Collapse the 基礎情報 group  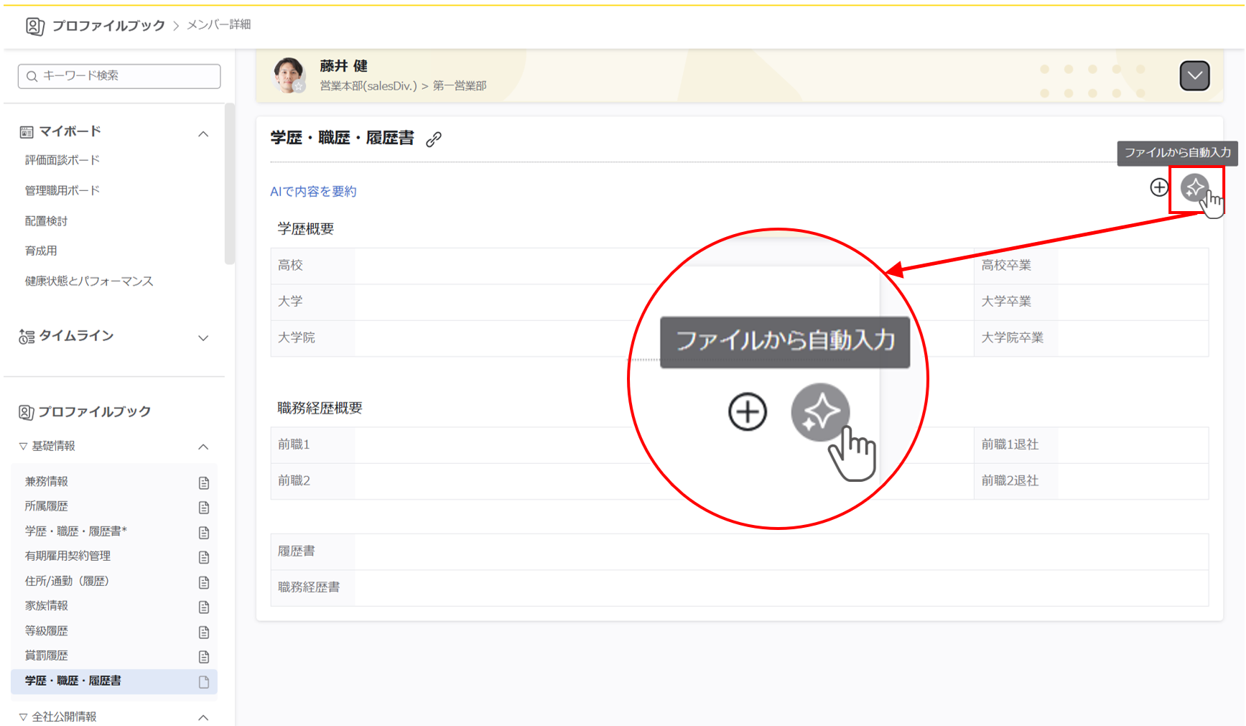[x=203, y=447]
